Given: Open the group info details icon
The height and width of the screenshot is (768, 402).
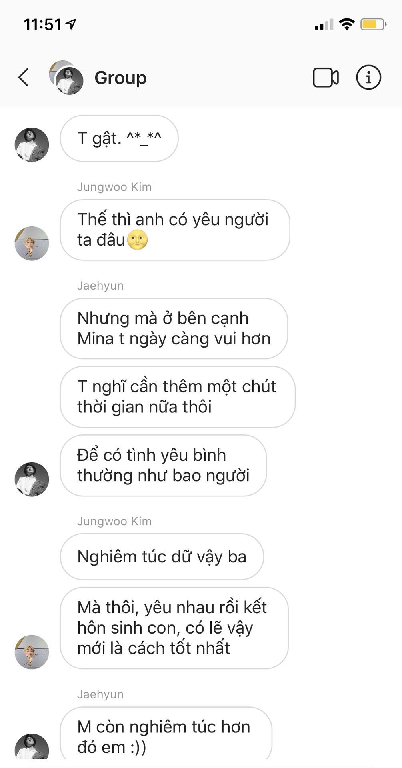Looking at the screenshot, I should pos(368,77).
